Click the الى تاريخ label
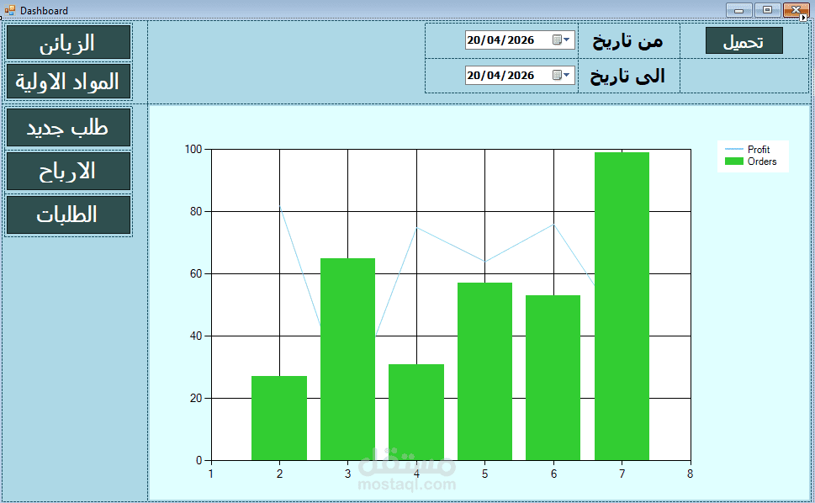The width and height of the screenshot is (815, 503). tap(627, 76)
